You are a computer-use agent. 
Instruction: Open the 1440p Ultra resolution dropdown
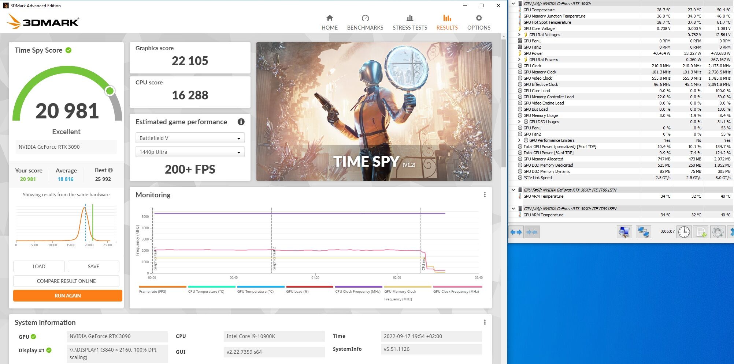coord(190,152)
